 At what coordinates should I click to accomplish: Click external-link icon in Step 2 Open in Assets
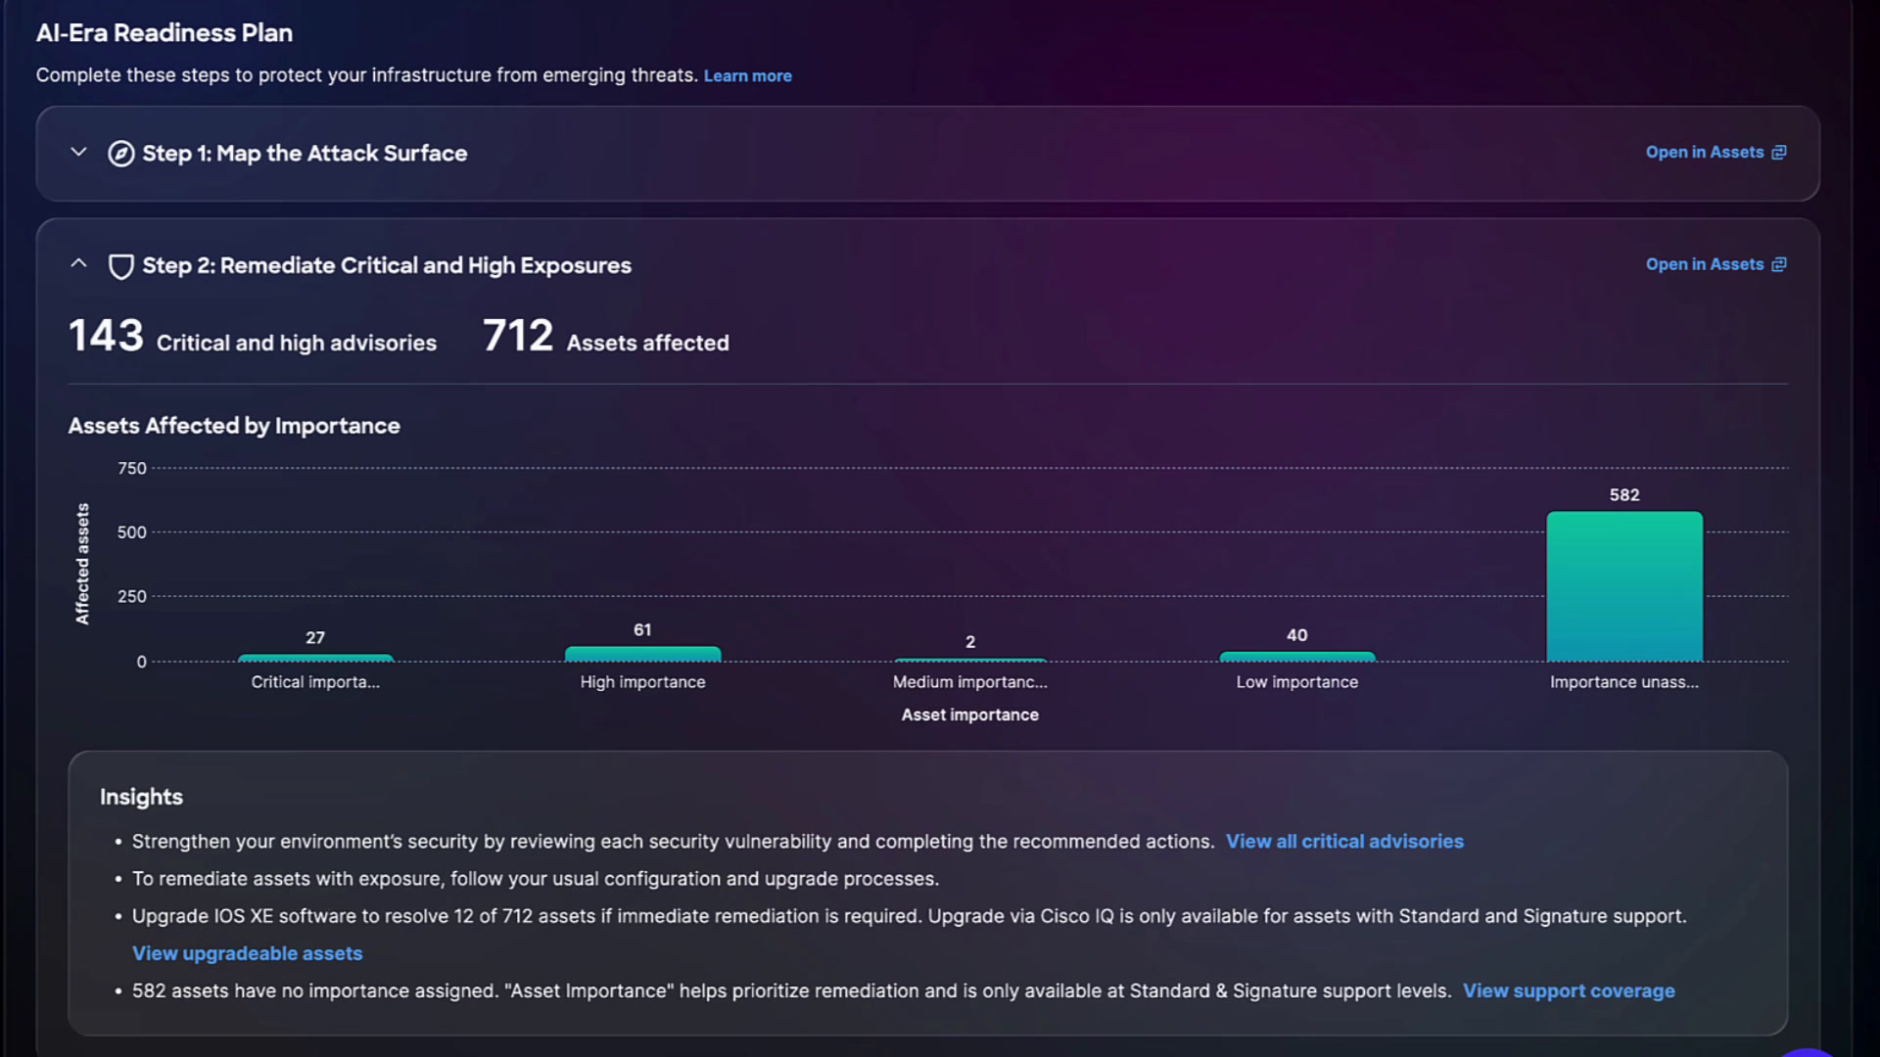(1779, 264)
